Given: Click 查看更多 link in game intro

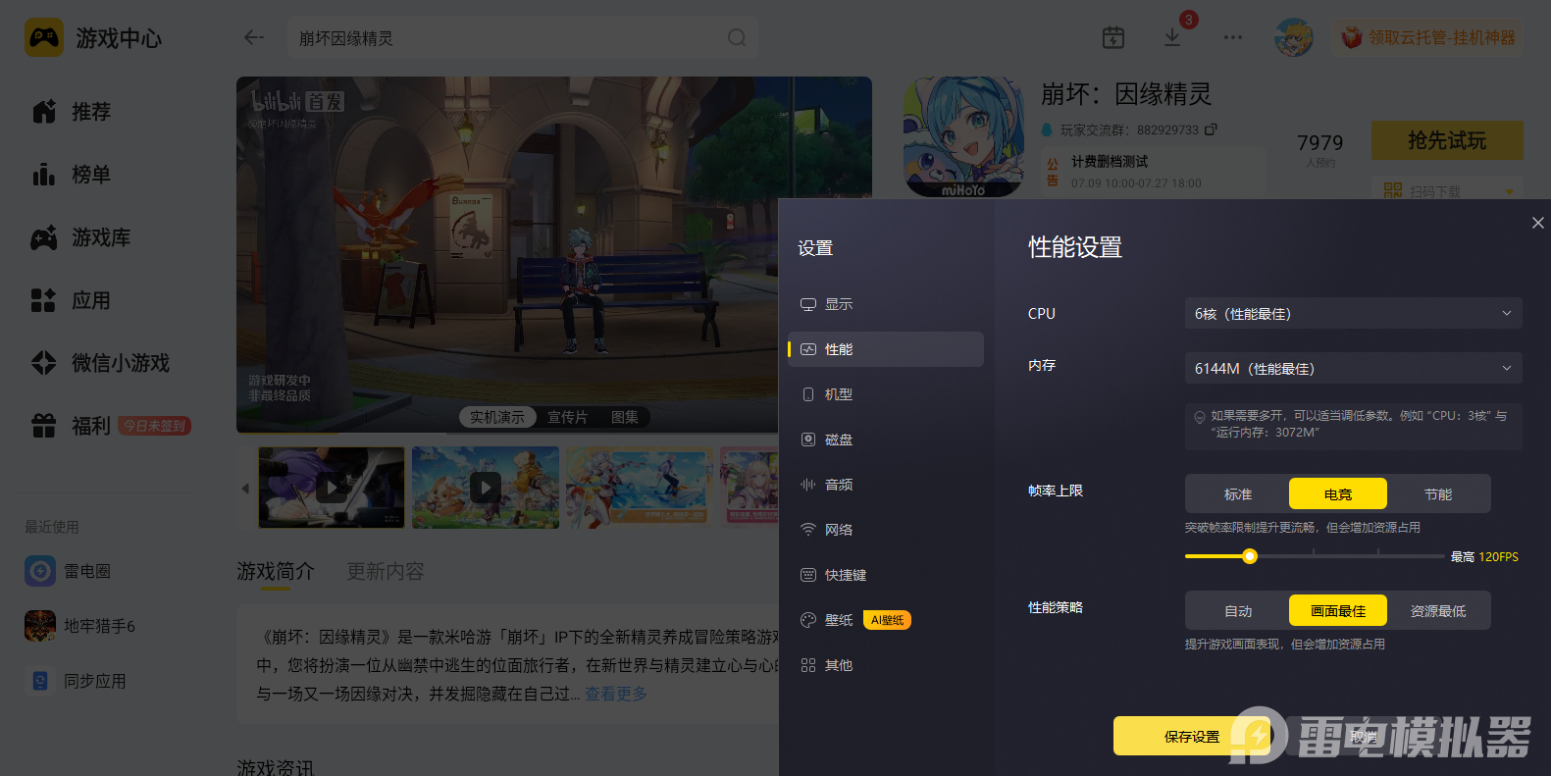Looking at the screenshot, I should coord(616,694).
